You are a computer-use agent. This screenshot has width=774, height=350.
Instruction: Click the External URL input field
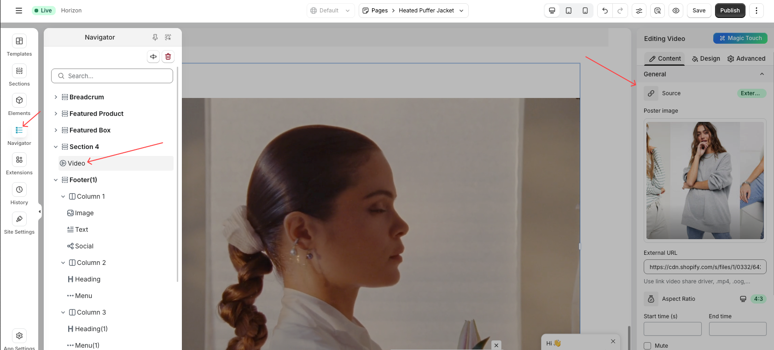[x=705, y=267]
